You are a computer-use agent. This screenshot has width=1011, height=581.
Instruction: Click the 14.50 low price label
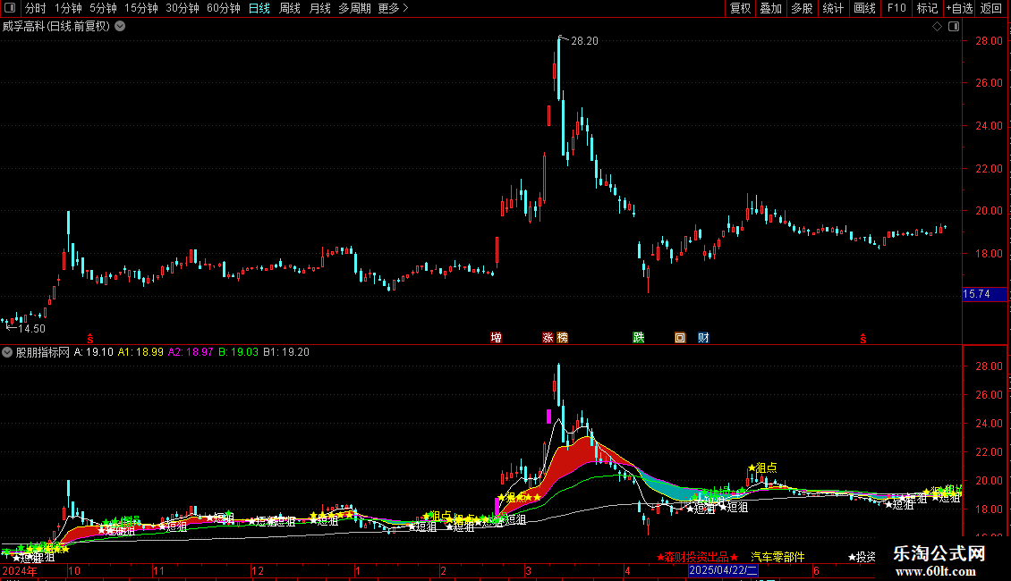31,329
